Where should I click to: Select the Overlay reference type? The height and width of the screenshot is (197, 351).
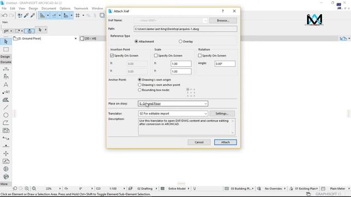[x=180, y=42]
